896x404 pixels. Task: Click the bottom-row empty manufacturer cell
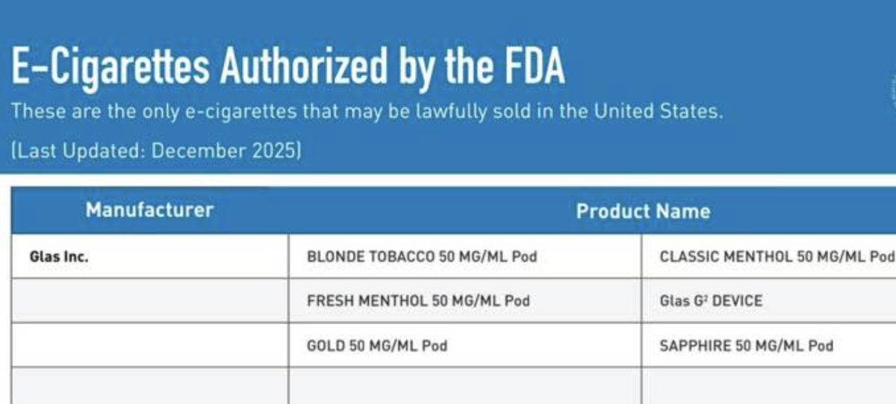click(149, 386)
